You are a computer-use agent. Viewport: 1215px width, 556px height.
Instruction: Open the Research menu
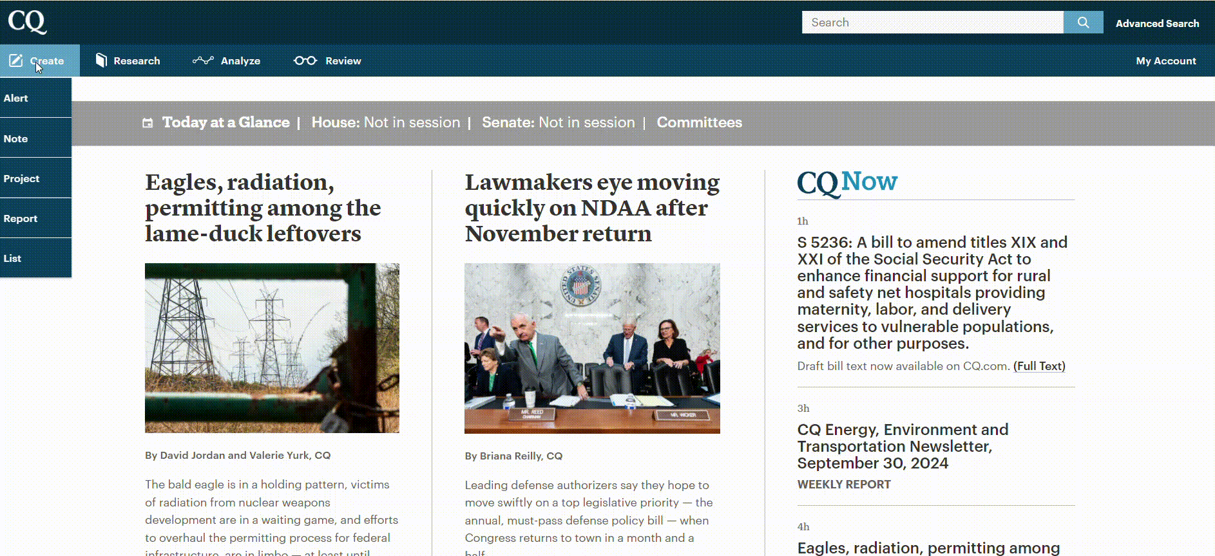pos(128,60)
